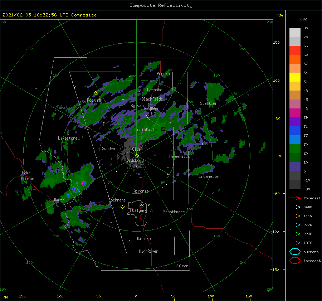
Task: Click the yellow diamond marker below RedDeer
Action: click(147, 116)
